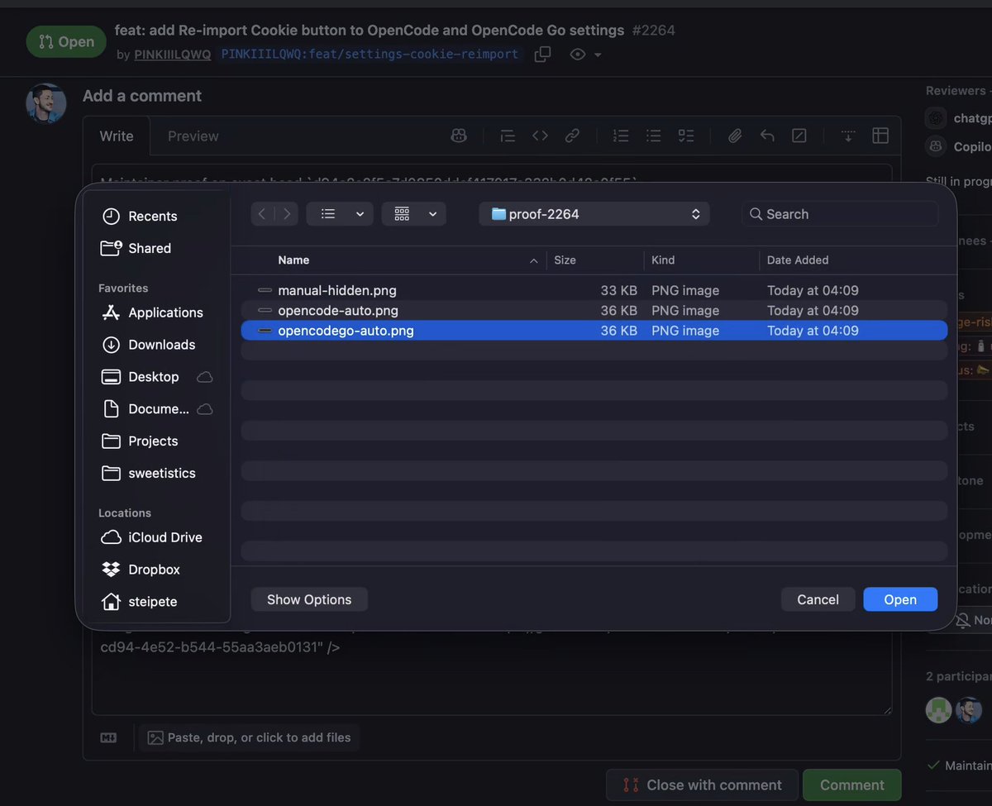
Task: Click Paste, drop, or click to add files
Action: [x=250, y=737]
